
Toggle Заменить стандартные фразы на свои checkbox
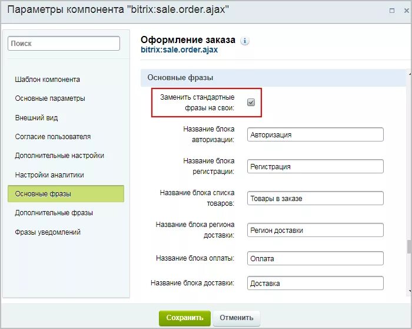(x=251, y=102)
